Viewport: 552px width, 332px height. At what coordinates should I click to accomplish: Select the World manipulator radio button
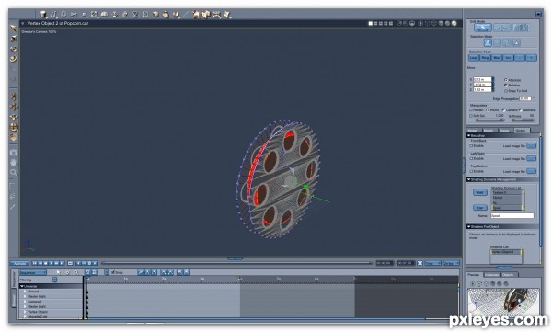tap(488, 110)
